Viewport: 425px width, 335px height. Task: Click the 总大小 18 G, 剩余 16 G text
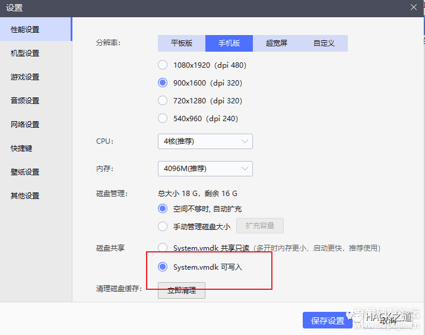[198, 194]
